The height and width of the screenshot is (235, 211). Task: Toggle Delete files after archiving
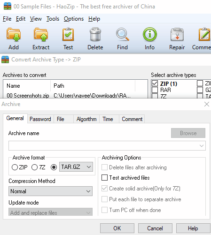(104, 167)
